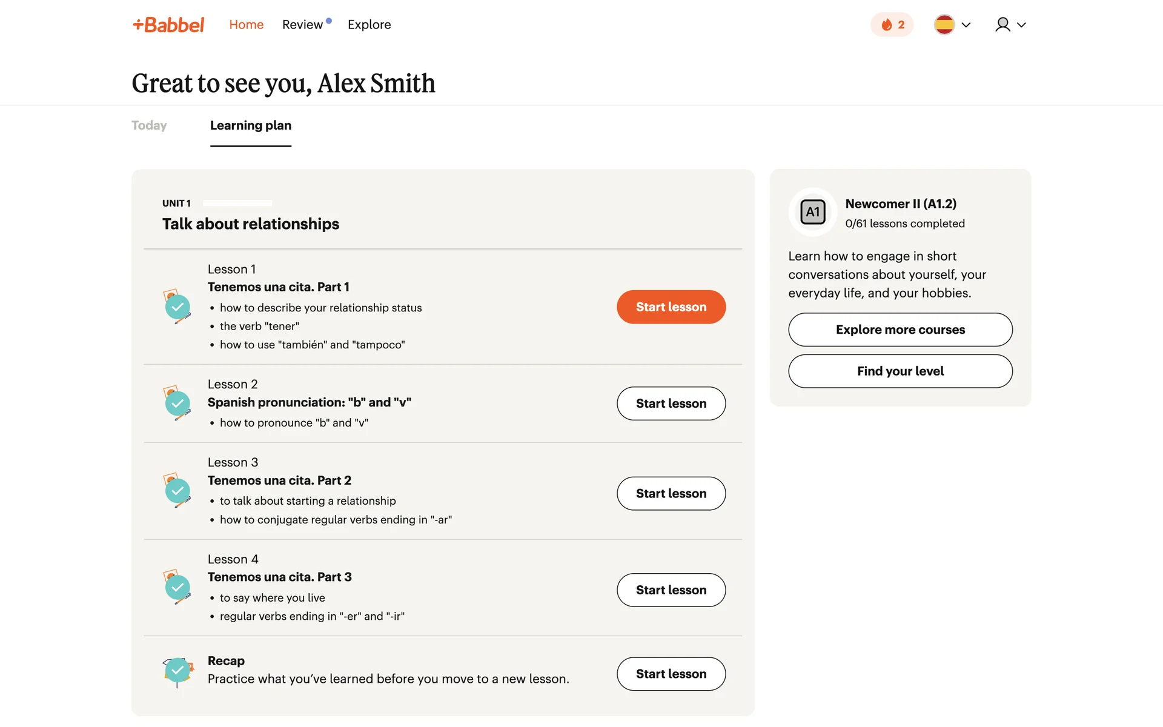Click Lesson 2 completed checkmark icon
This screenshot has width=1163, height=727.
(177, 403)
